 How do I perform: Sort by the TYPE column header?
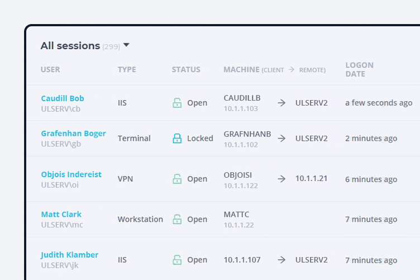[127, 70]
